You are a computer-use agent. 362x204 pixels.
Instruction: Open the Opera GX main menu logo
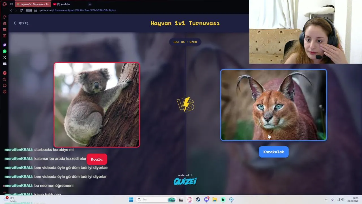coord(5,4)
